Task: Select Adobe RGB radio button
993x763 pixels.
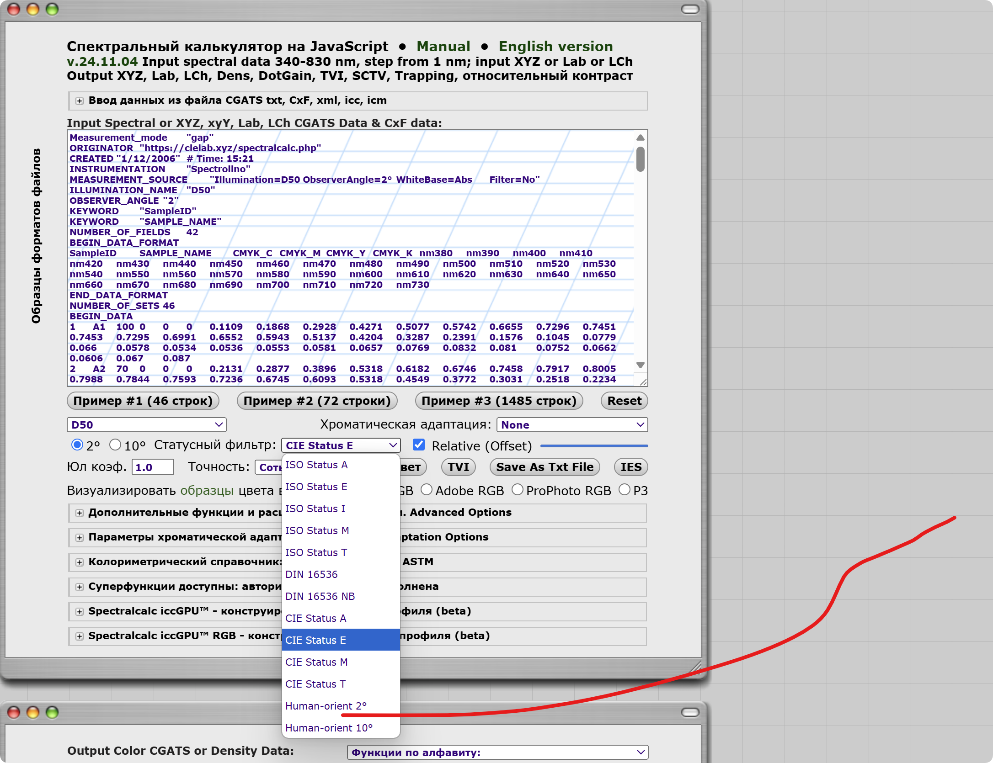Action: click(426, 490)
